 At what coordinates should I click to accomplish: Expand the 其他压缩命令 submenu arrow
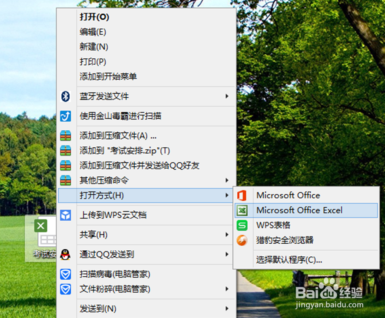(x=227, y=180)
